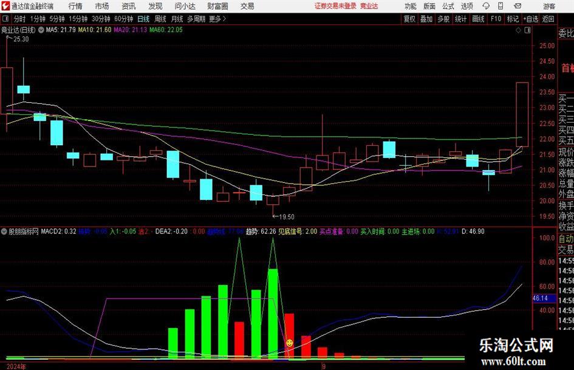
Task: Open the 功能 menu
Action: click(411, 6)
